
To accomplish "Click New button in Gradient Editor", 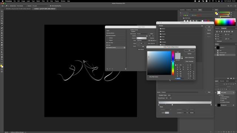I will (x=209, y=92).
